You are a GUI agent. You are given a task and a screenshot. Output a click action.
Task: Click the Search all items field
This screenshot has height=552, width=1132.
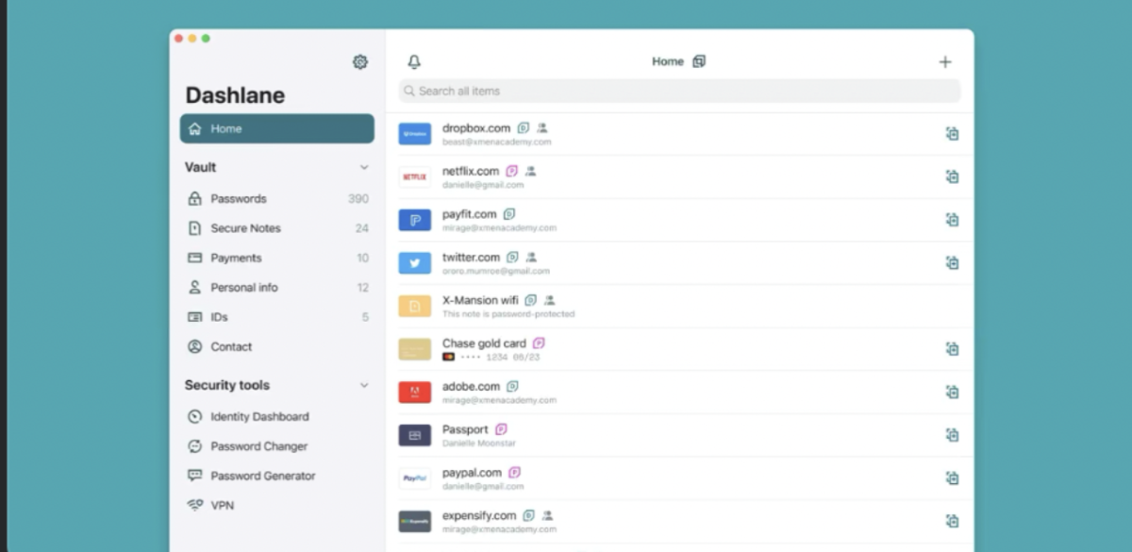click(679, 92)
